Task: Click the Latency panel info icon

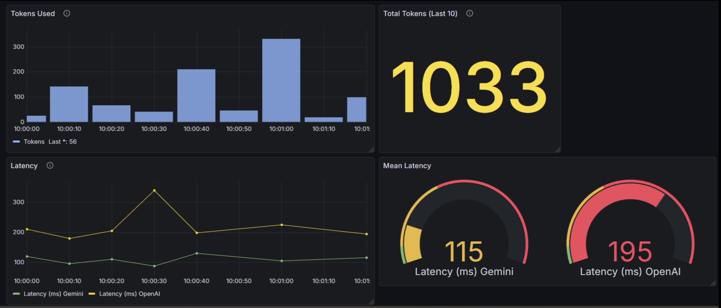Action: pyautogui.click(x=50, y=165)
